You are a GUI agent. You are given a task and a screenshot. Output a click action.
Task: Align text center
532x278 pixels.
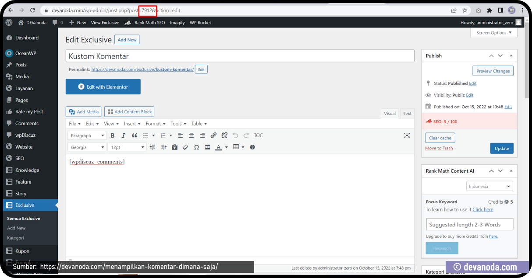point(192,136)
